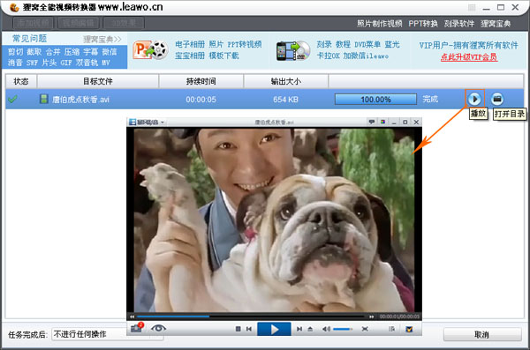Stop video playback in the player
Screen dimensions: 530x350
(x=238, y=329)
